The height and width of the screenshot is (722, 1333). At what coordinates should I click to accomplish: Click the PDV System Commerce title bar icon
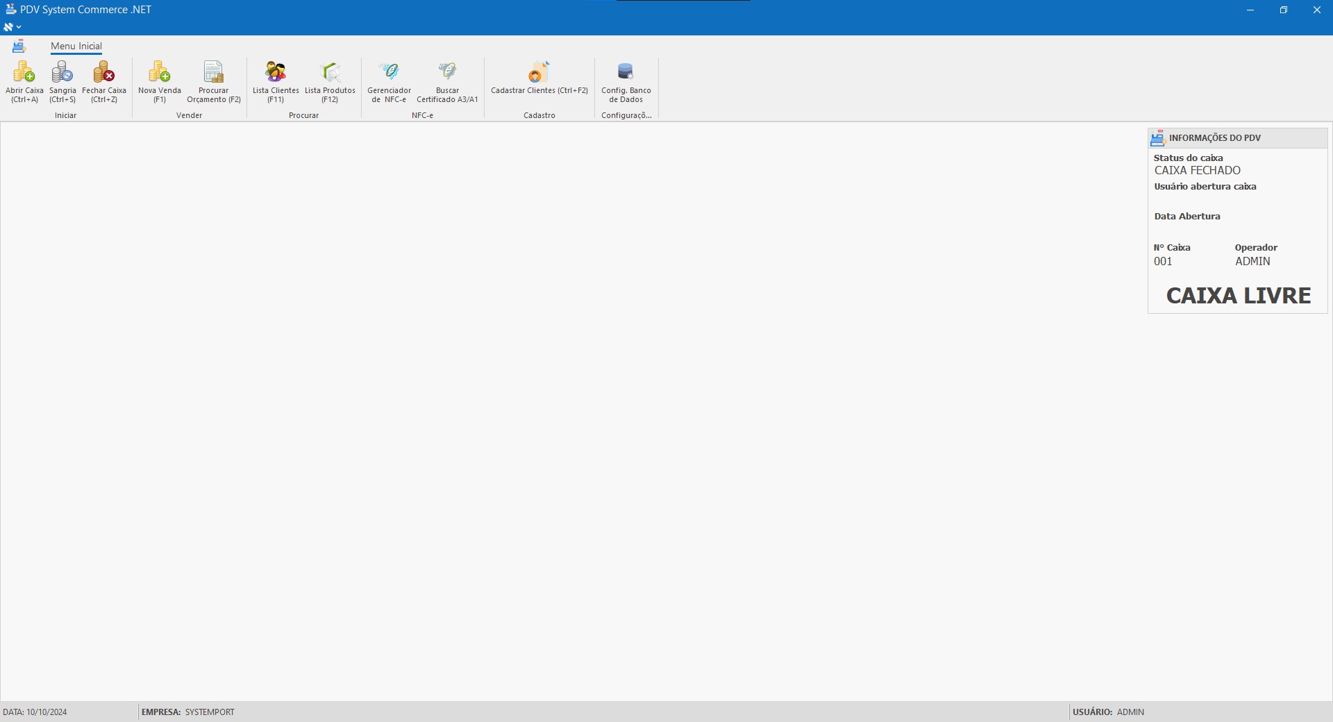[x=10, y=10]
